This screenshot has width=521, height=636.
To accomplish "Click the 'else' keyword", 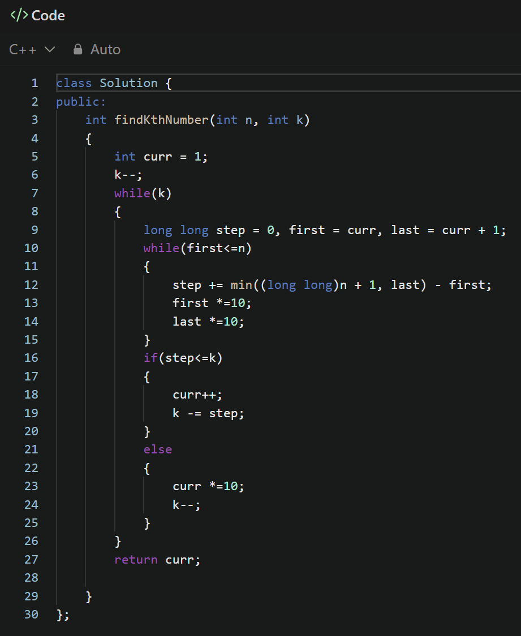I will (158, 449).
